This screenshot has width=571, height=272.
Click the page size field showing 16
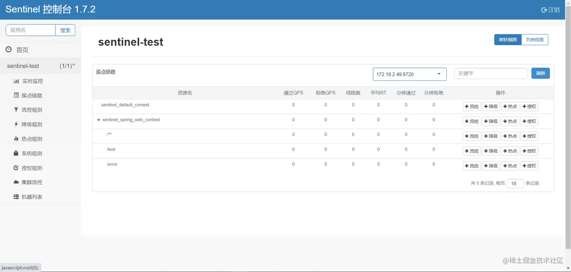515,183
